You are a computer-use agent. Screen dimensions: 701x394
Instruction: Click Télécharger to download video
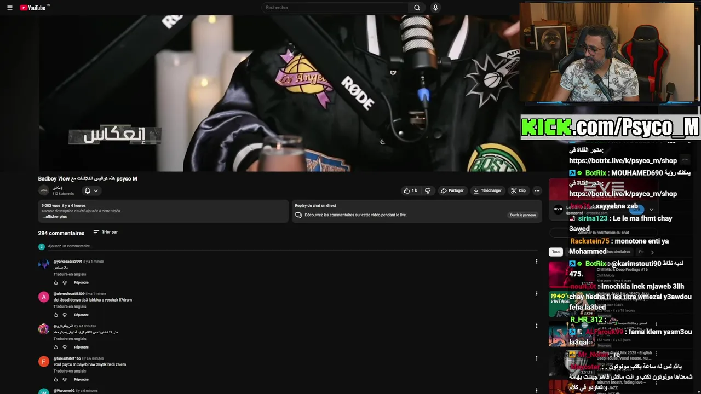tap(487, 190)
